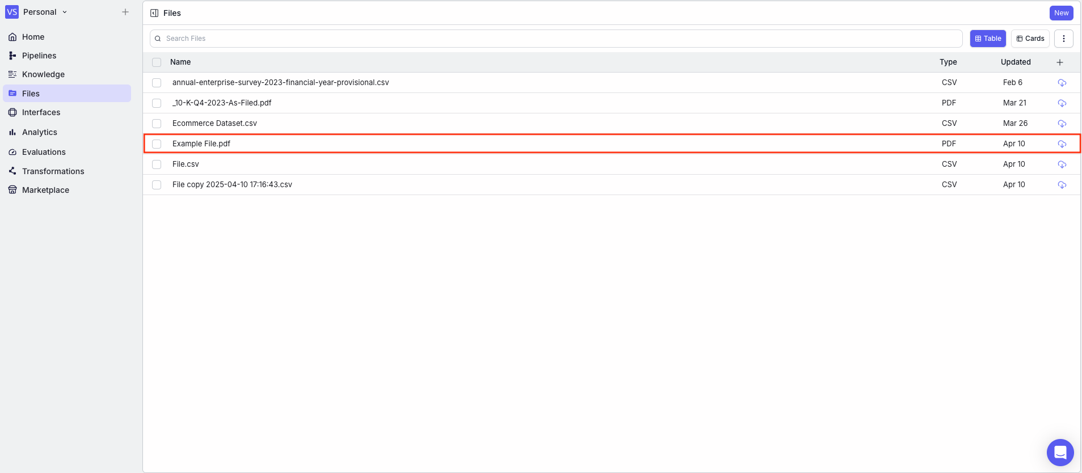Sort by the Name column header
Image resolution: width=1082 pixels, height=473 pixels.
(180, 62)
